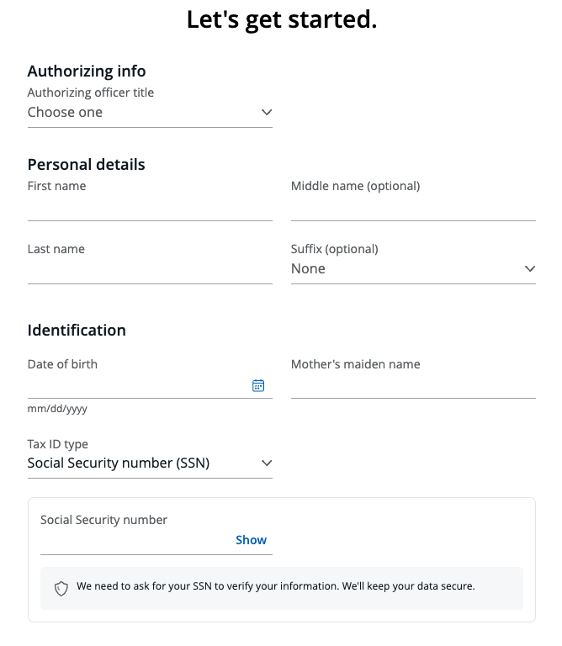
Task: Click the 'Let's get started.' heading
Action: 281,20
